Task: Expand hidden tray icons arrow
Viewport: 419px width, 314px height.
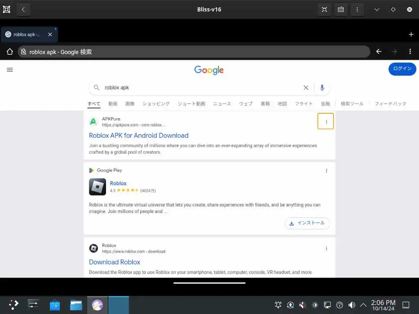Action: [363, 305]
